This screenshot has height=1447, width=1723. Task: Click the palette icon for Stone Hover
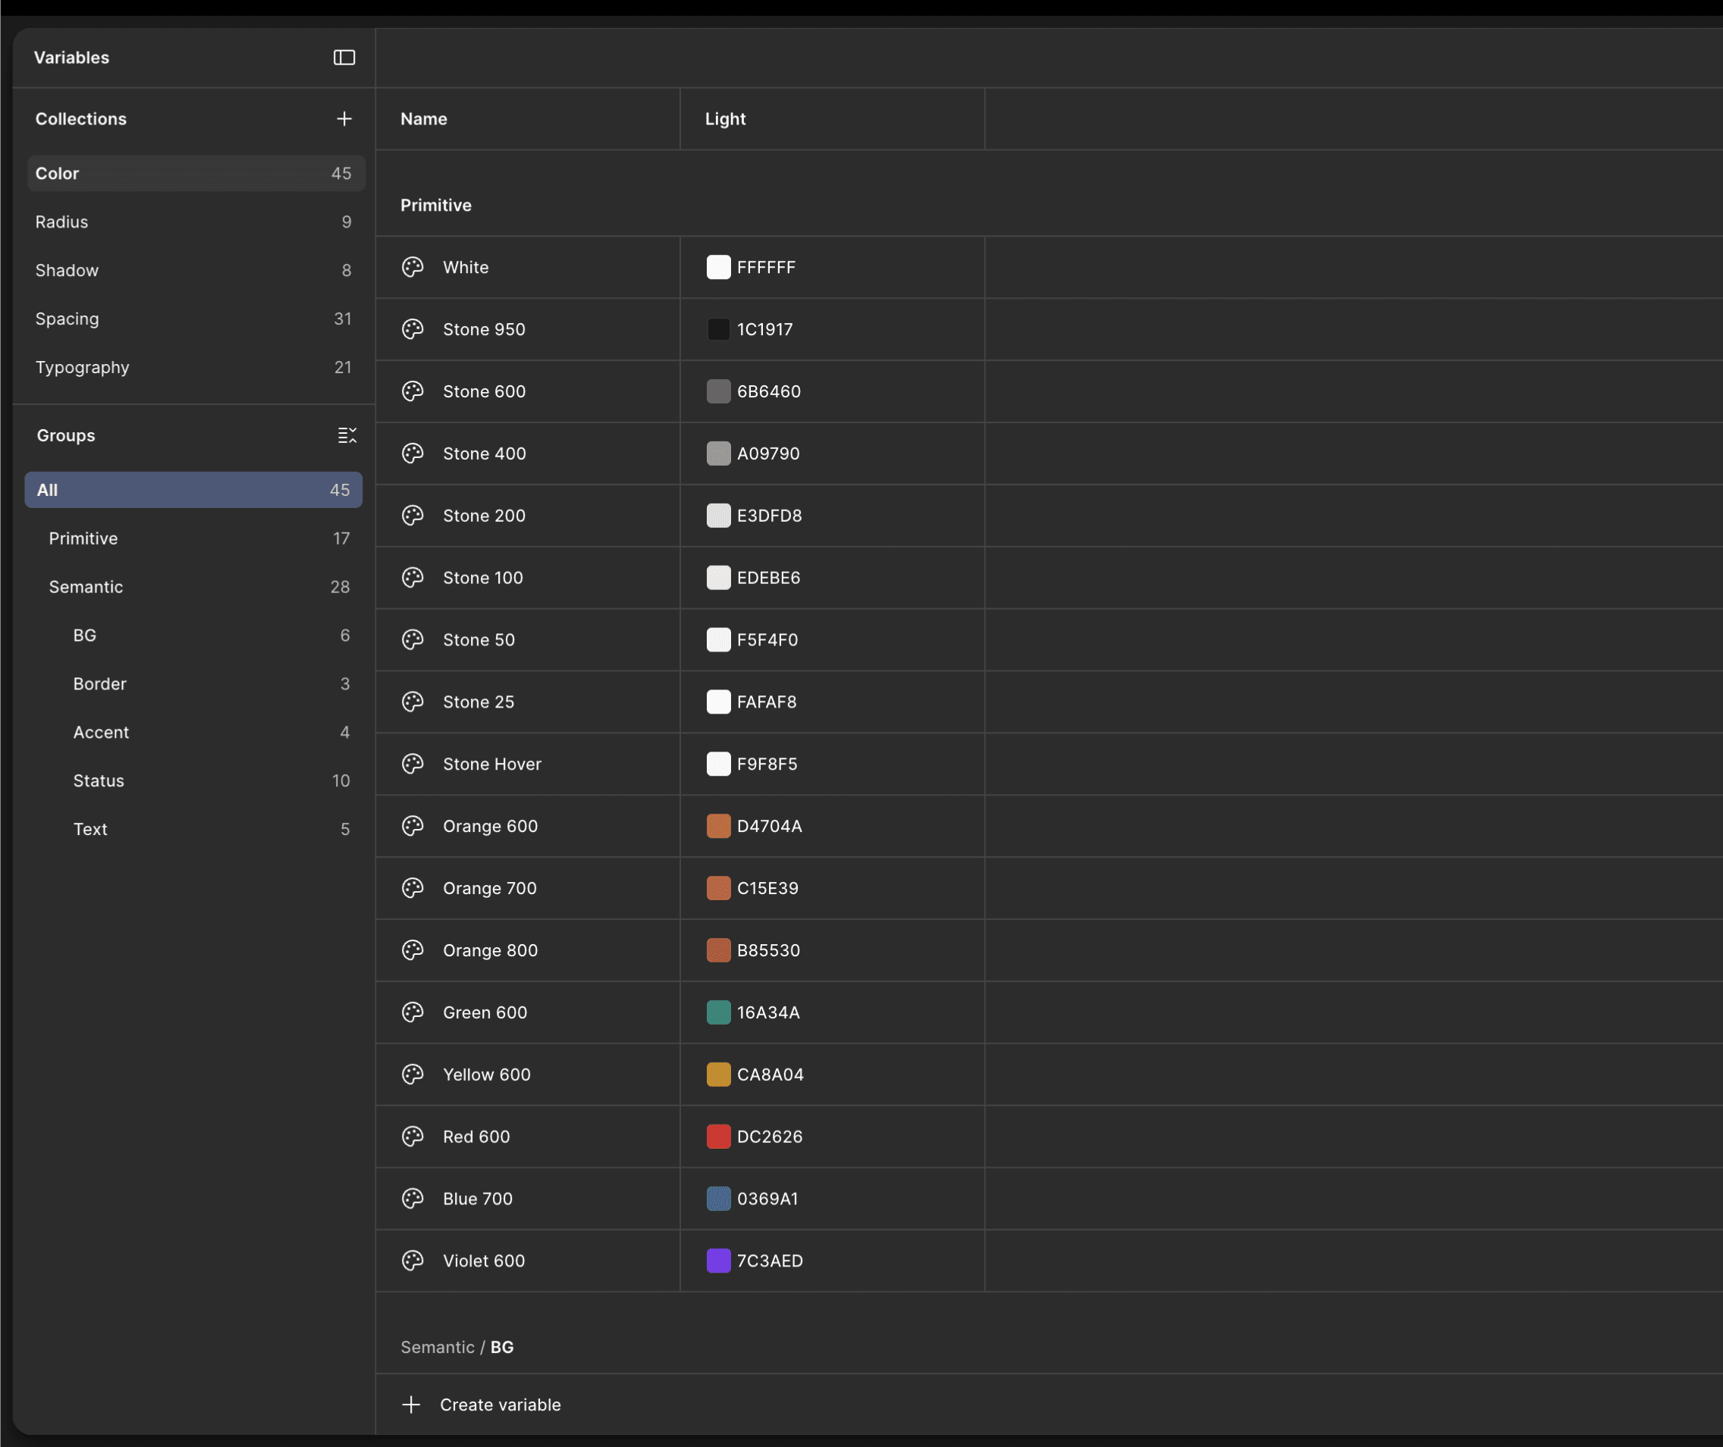(413, 764)
